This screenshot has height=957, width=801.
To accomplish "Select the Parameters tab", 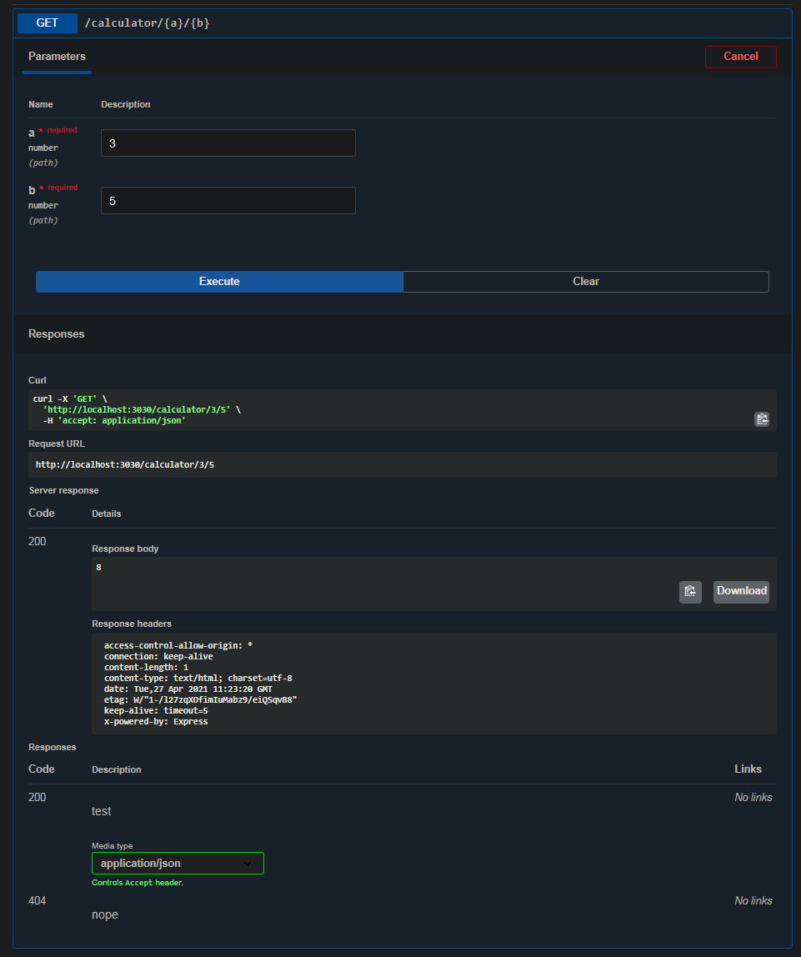I will click(x=57, y=56).
